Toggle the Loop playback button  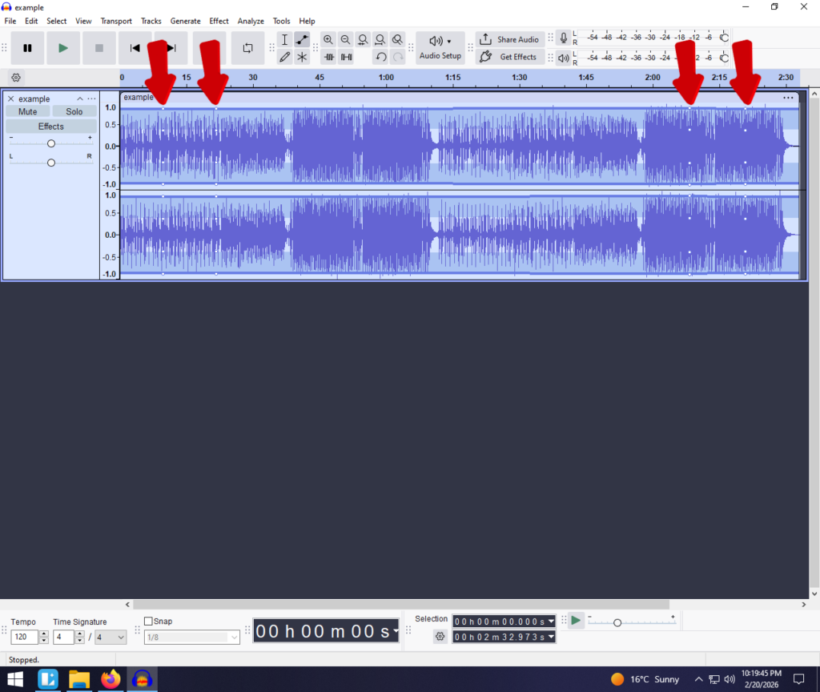click(x=247, y=48)
